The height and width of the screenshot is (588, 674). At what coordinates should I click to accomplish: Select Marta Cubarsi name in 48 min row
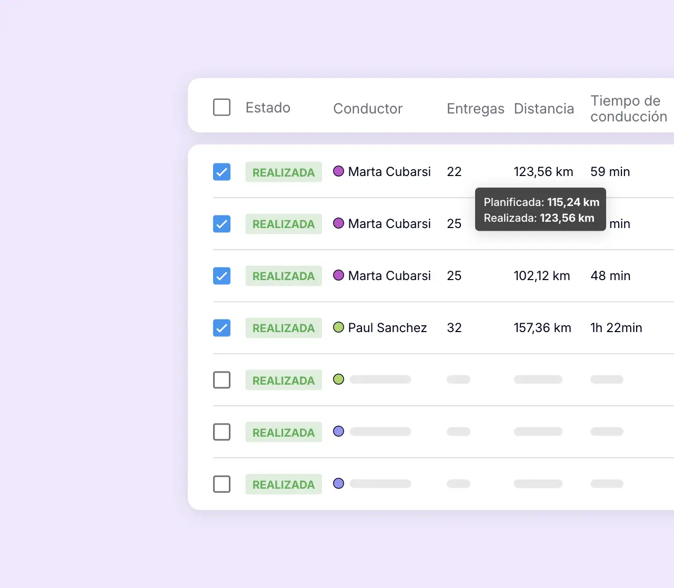click(389, 276)
